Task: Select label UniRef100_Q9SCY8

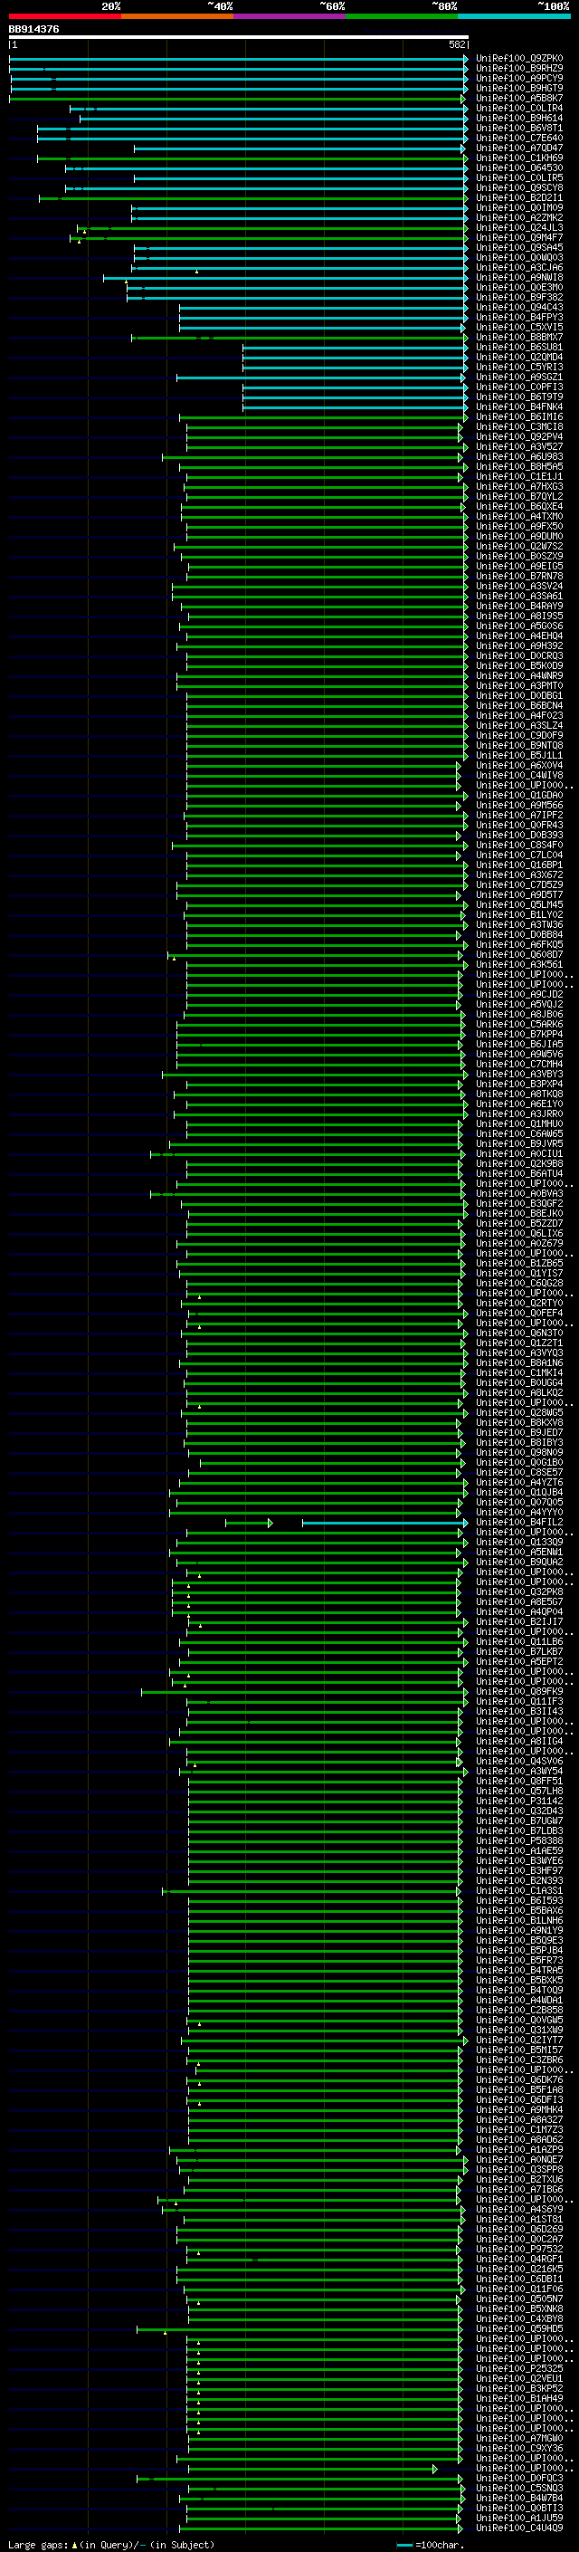Action: click(518, 187)
